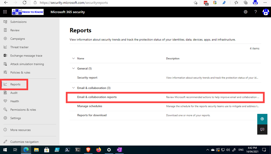
Task: Open the account profile avatar in header
Action: coord(265,12)
